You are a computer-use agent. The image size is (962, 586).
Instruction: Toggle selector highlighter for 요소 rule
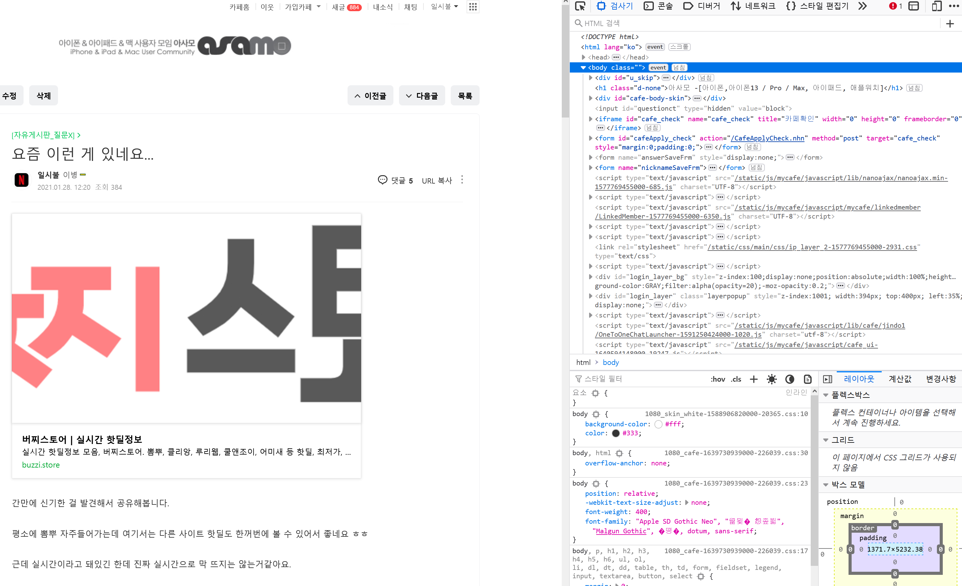point(595,393)
